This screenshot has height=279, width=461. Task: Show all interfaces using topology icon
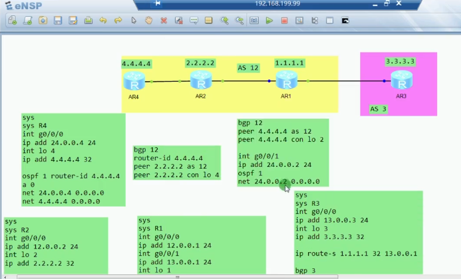pyautogui.click(x=315, y=20)
